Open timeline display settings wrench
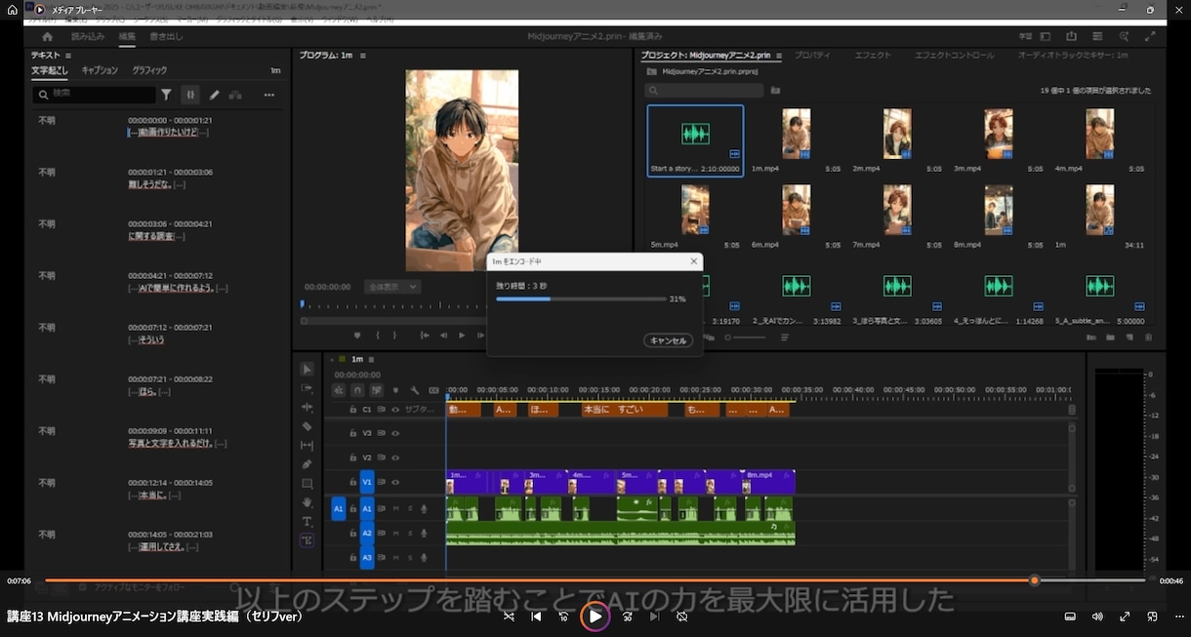The width and height of the screenshot is (1191, 637). [x=415, y=390]
